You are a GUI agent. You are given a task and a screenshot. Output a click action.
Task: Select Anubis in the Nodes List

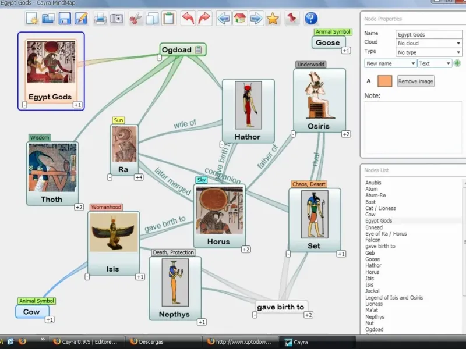pyautogui.click(x=373, y=183)
